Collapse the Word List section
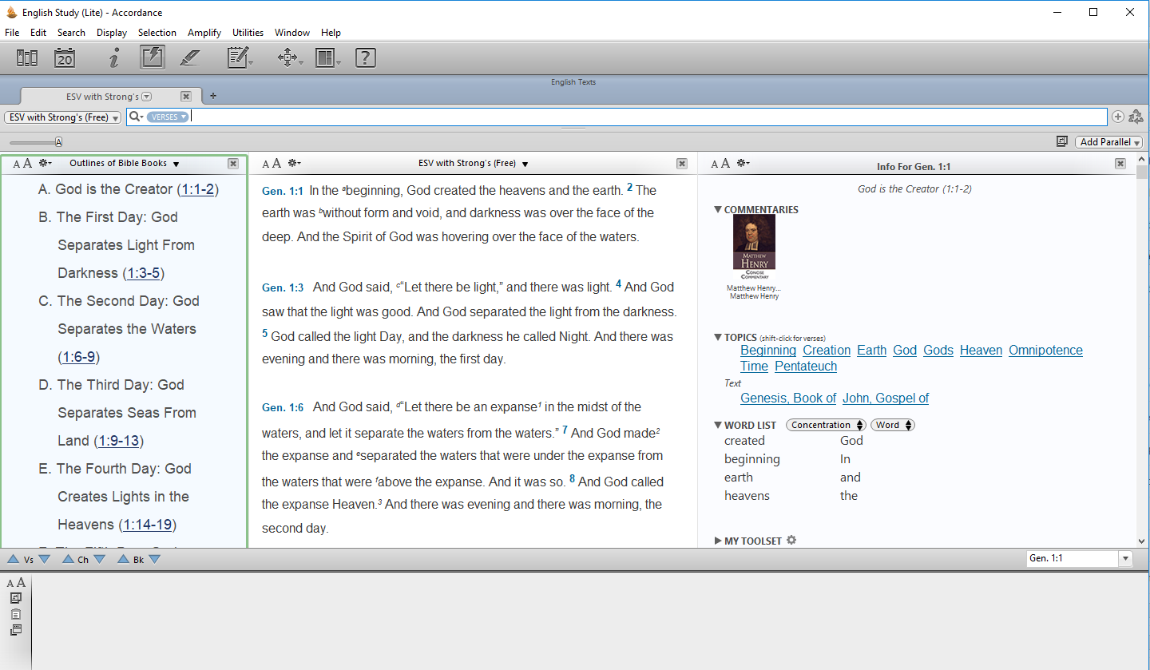The height and width of the screenshot is (670, 1150). click(x=718, y=425)
